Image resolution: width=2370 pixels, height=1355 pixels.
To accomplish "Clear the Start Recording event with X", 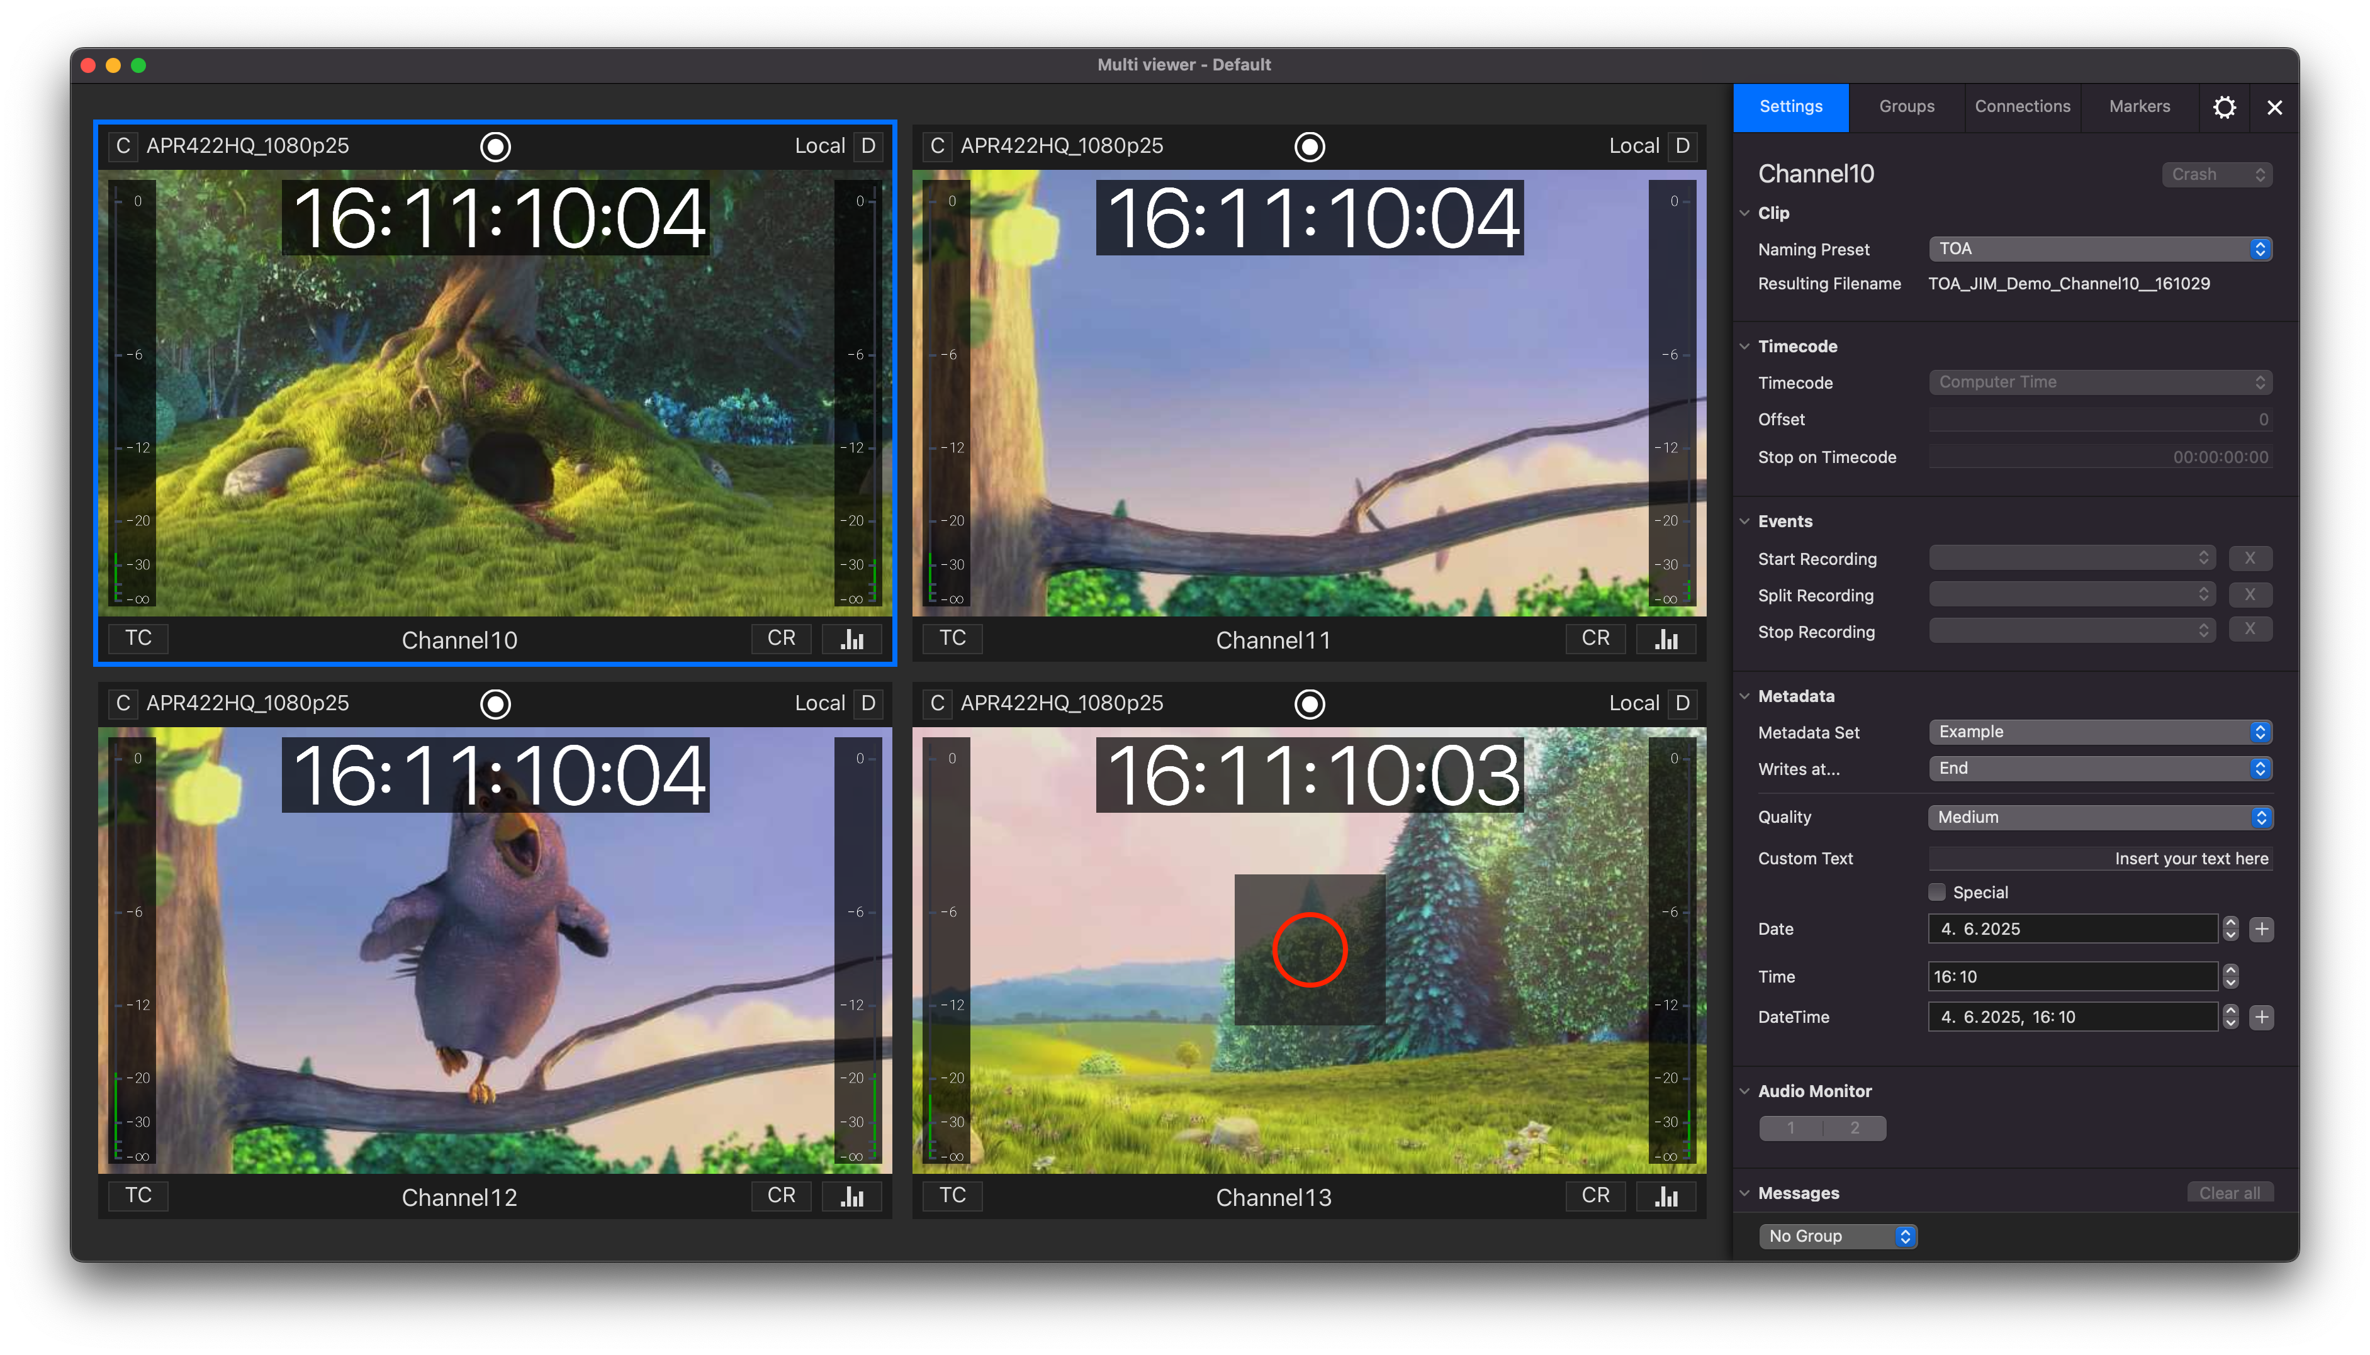I will [x=2250, y=559].
